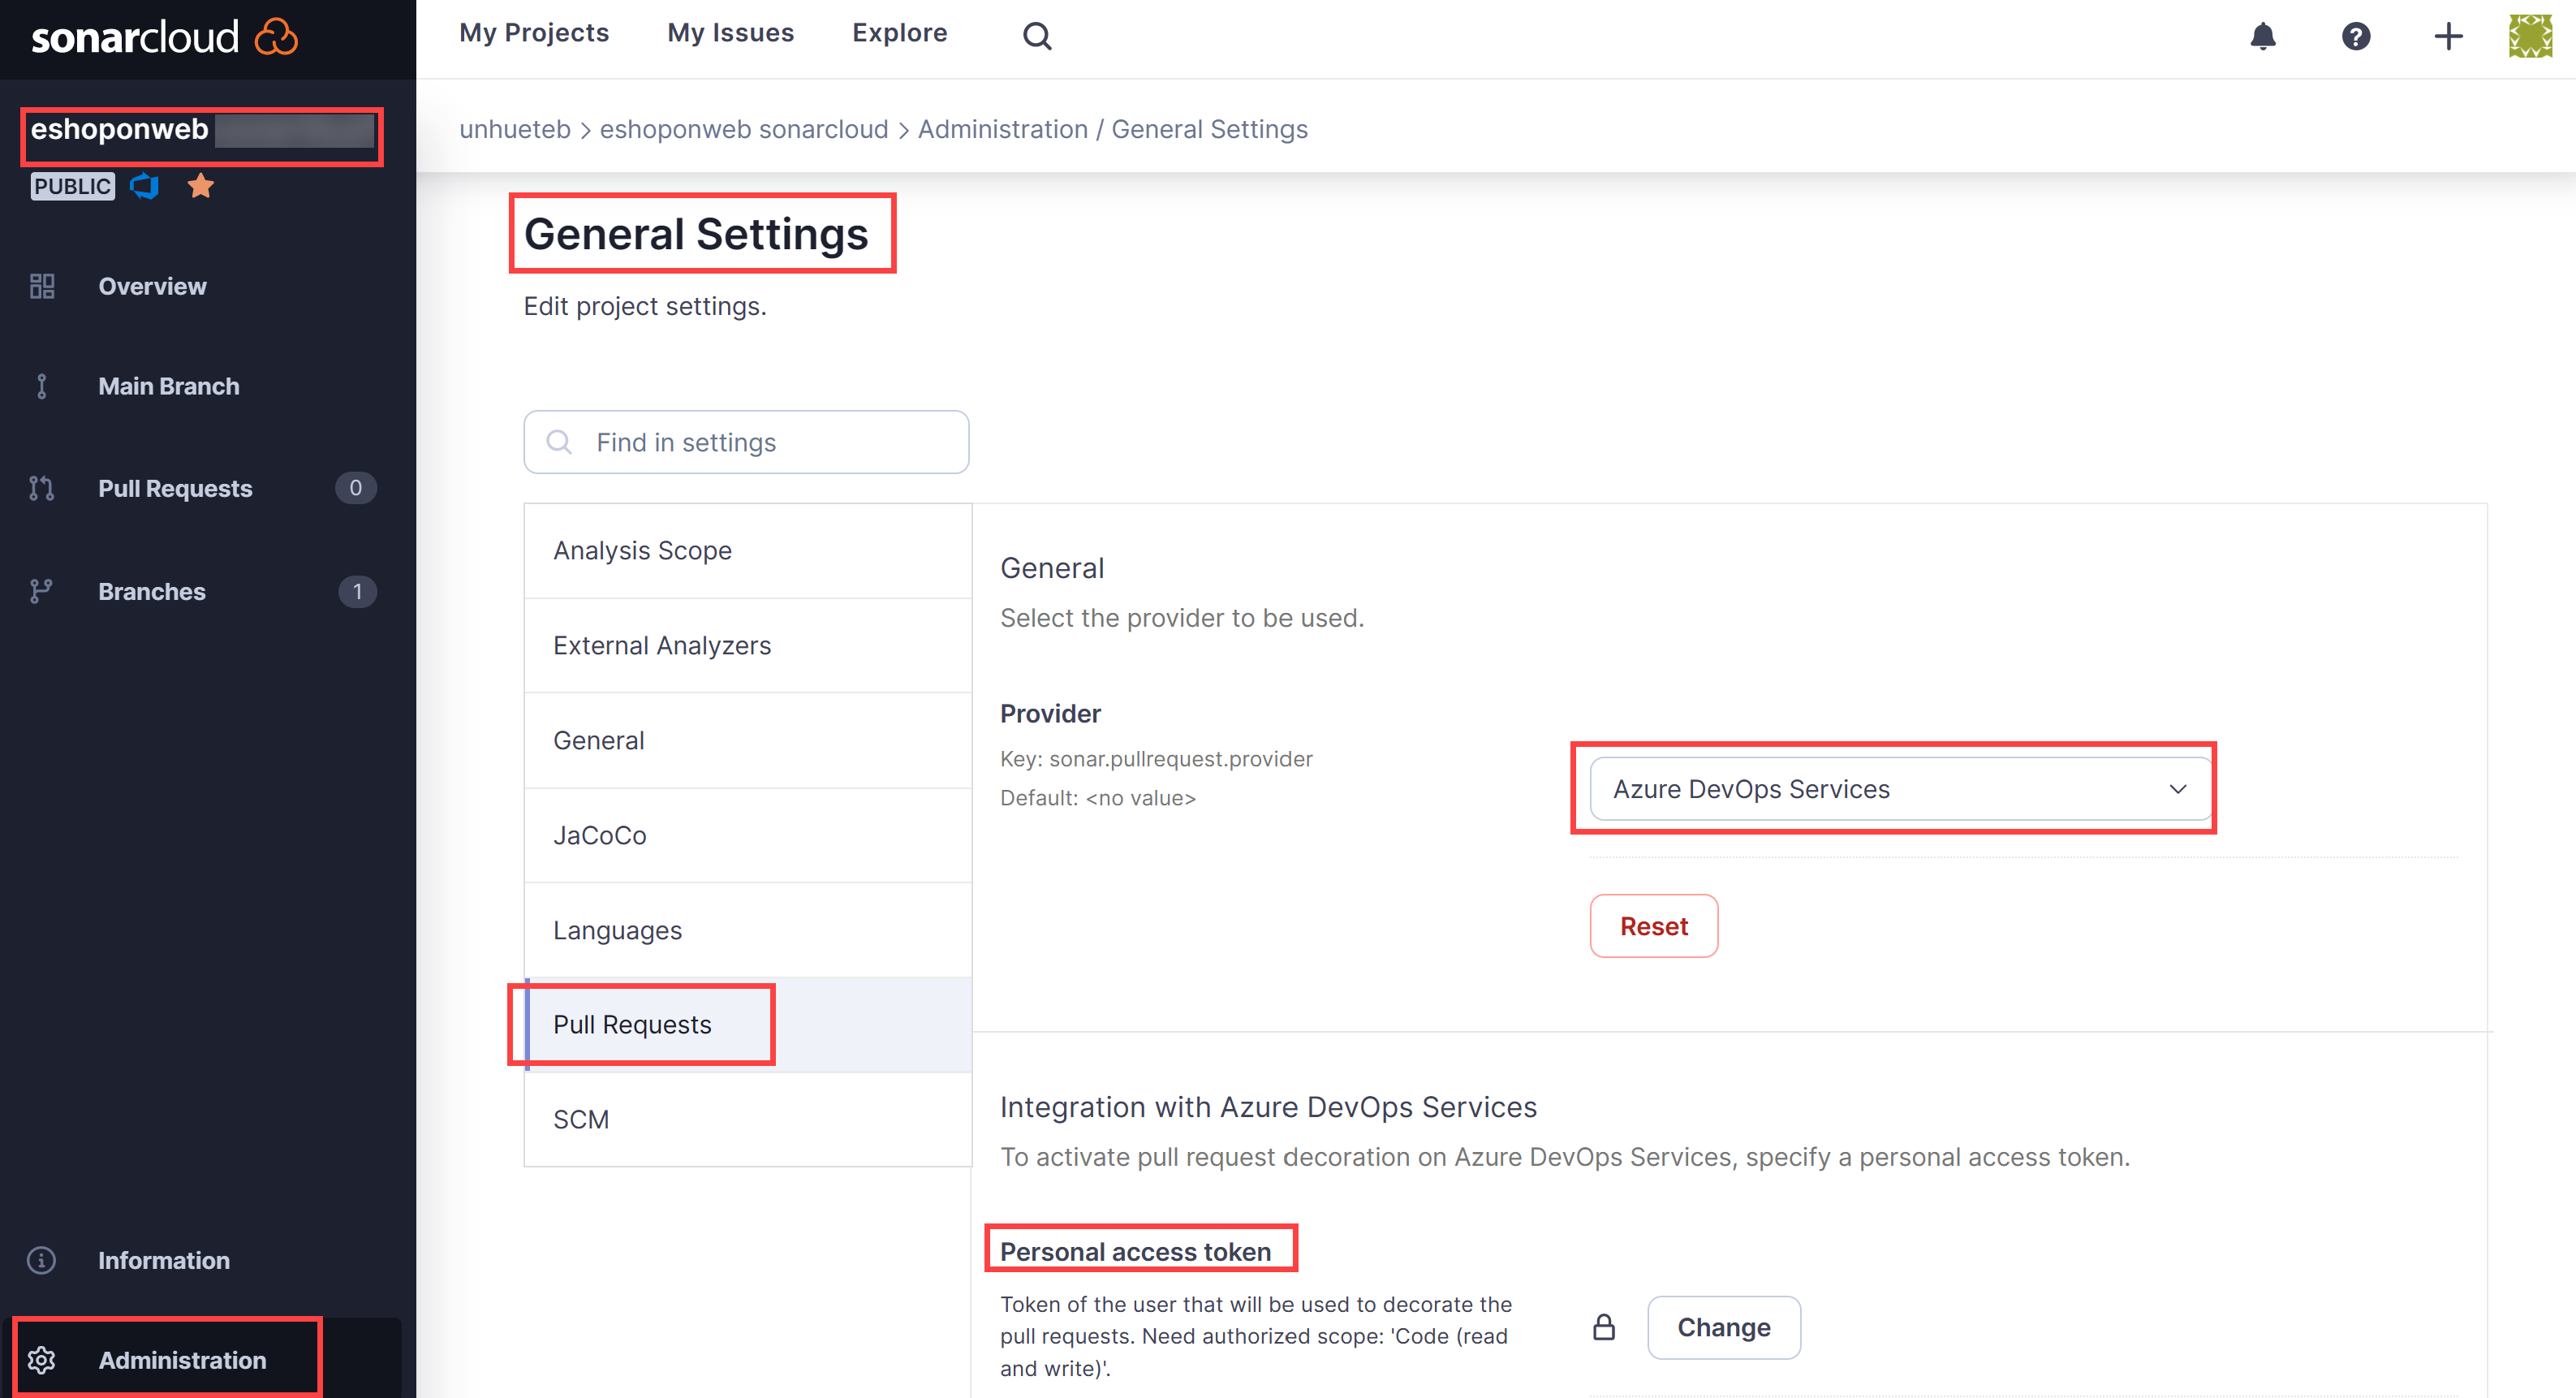Follow the unhueteb breadcrumb link

click(x=515, y=129)
